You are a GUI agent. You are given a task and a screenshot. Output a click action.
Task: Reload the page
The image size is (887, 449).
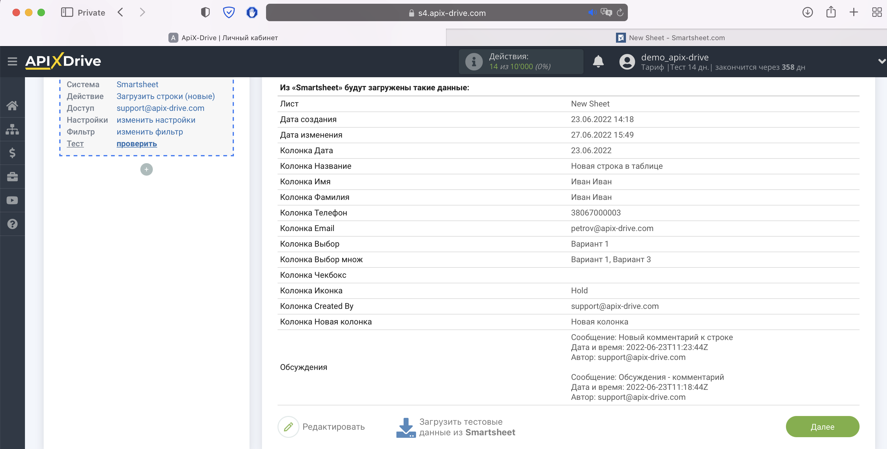point(620,13)
